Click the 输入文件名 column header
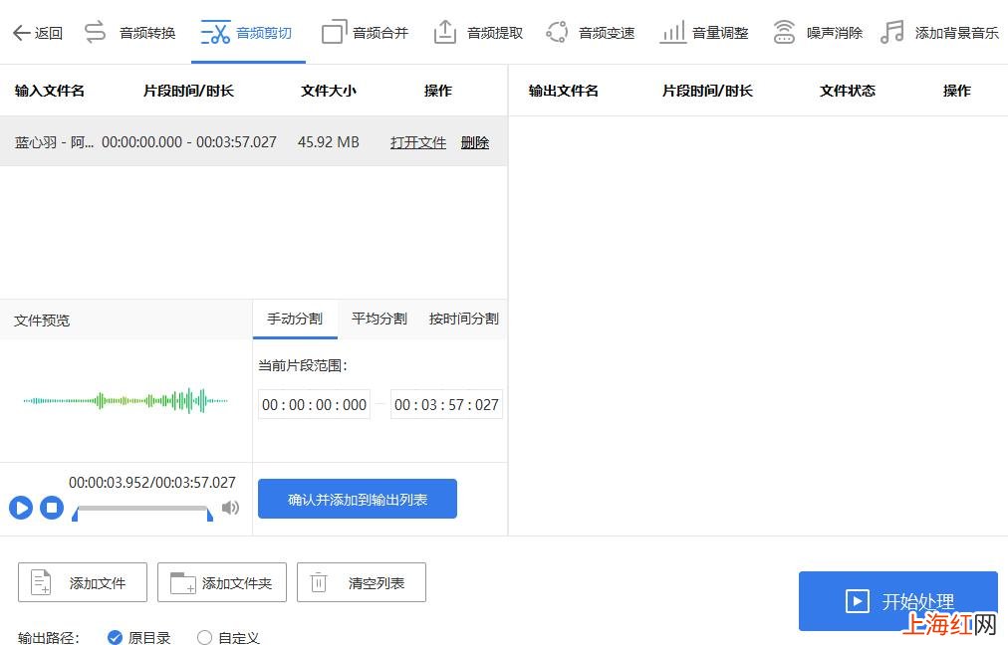Screen dimensions: 1008x645 point(50,91)
